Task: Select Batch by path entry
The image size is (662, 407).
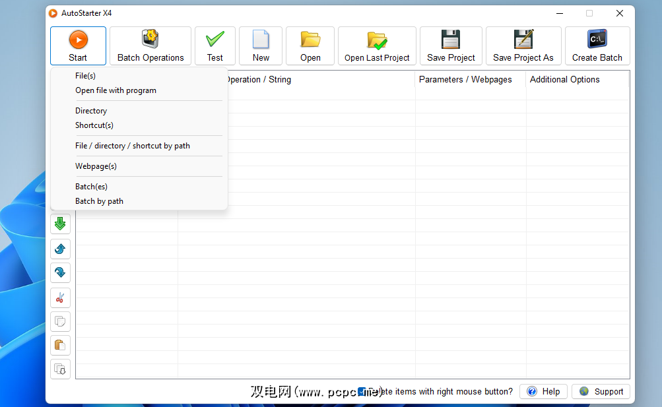Action: (x=139, y=201)
